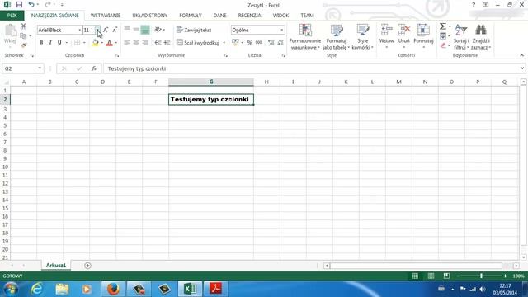This screenshot has height=297, width=528.
Task: Add a new sheet with plus button
Action: click(87, 266)
